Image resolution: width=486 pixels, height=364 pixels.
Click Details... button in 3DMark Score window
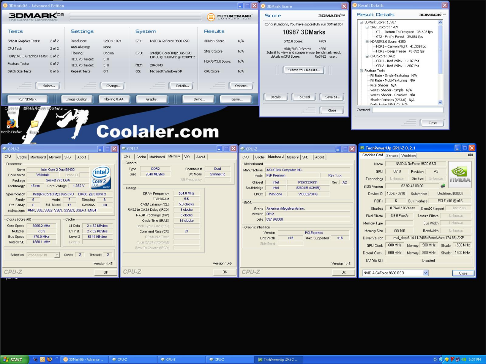(276, 97)
